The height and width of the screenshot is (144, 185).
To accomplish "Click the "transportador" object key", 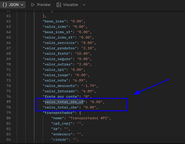I will [x=59, y=113].
